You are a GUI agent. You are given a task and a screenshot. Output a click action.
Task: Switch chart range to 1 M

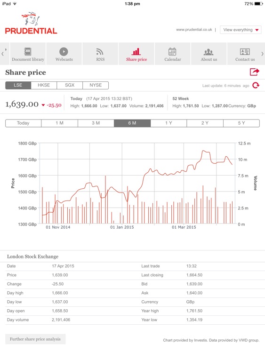tap(60, 123)
